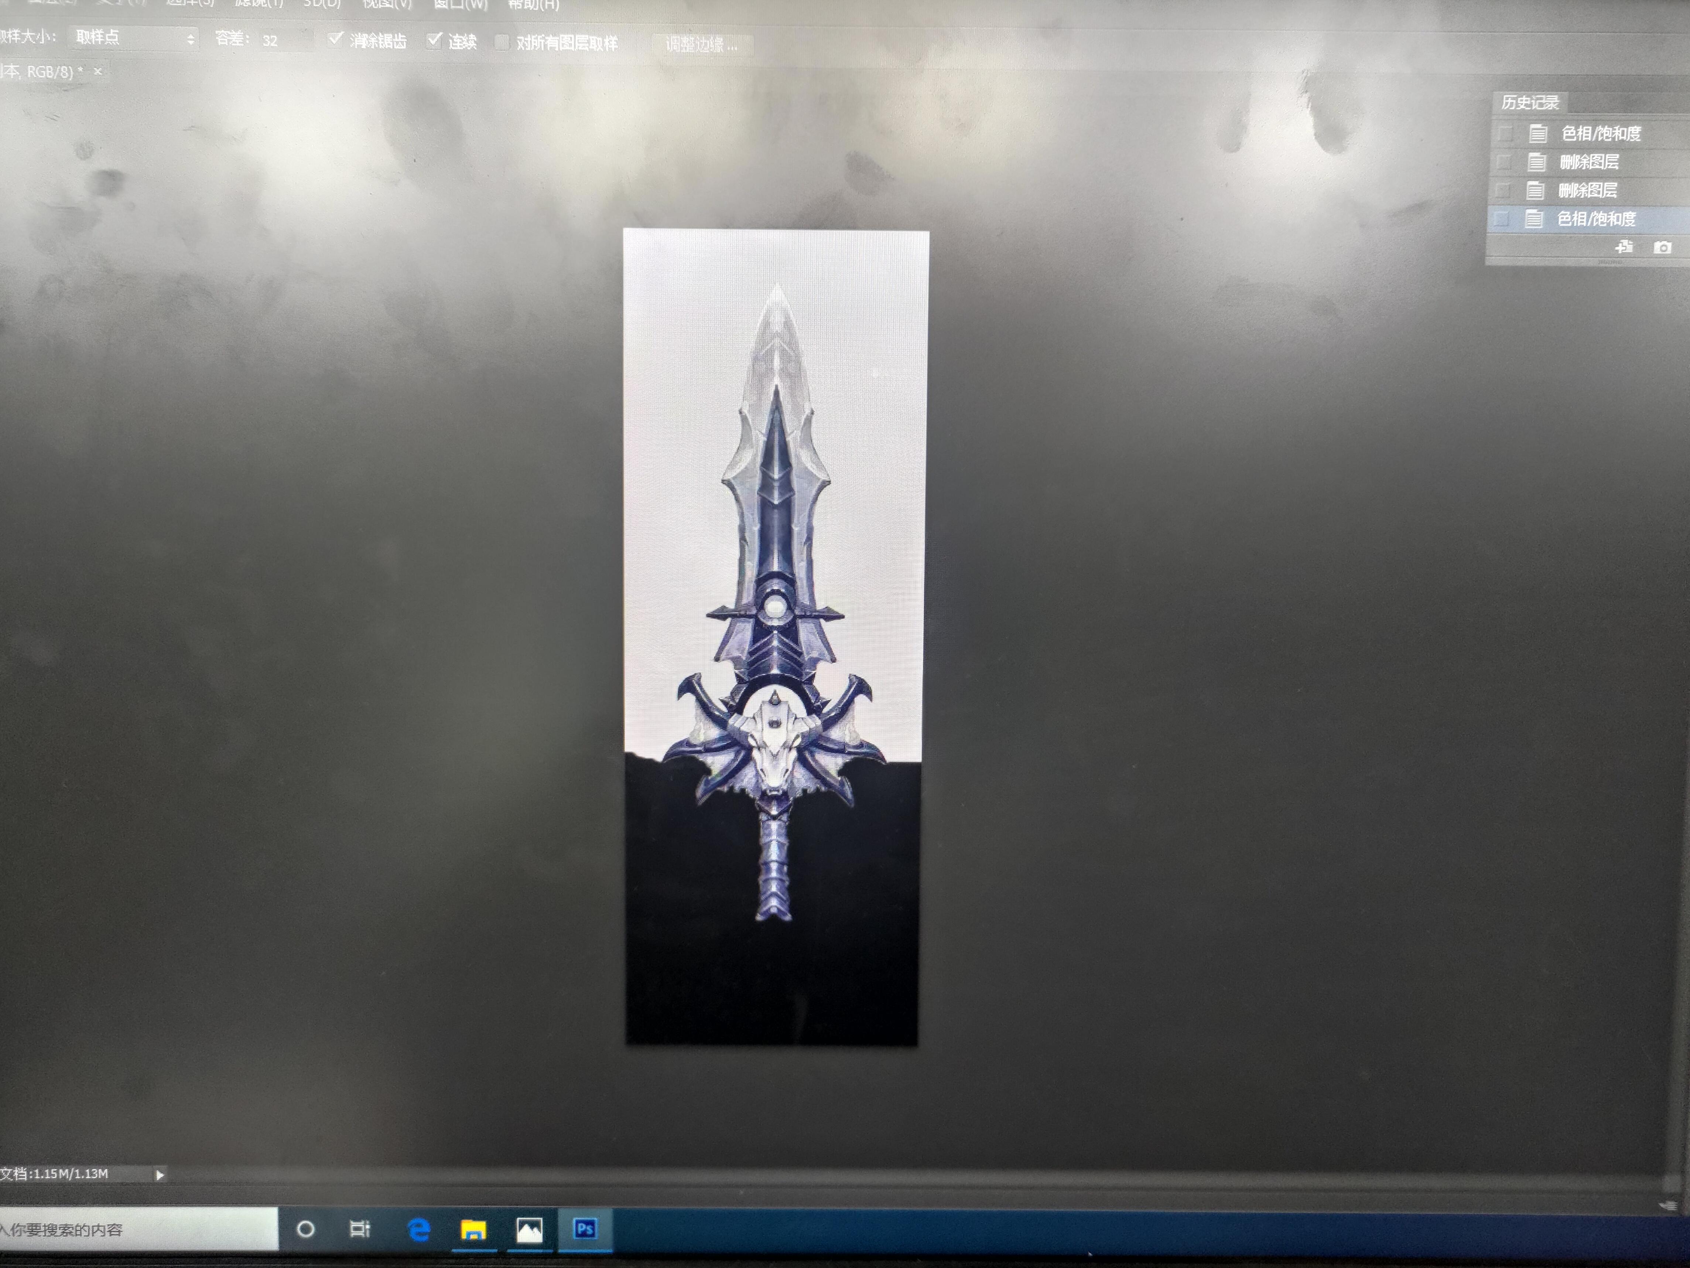The height and width of the screenshot is (1268, 1690).
Task: Open File Explorer from the taskbar
Action: pos(474,1230)
